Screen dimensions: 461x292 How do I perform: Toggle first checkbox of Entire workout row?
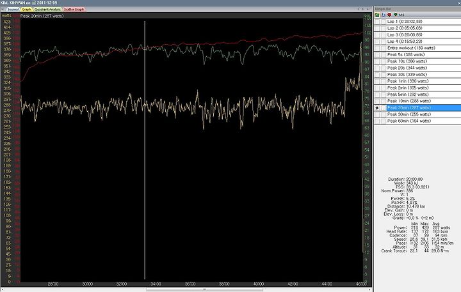coord(377,48)
